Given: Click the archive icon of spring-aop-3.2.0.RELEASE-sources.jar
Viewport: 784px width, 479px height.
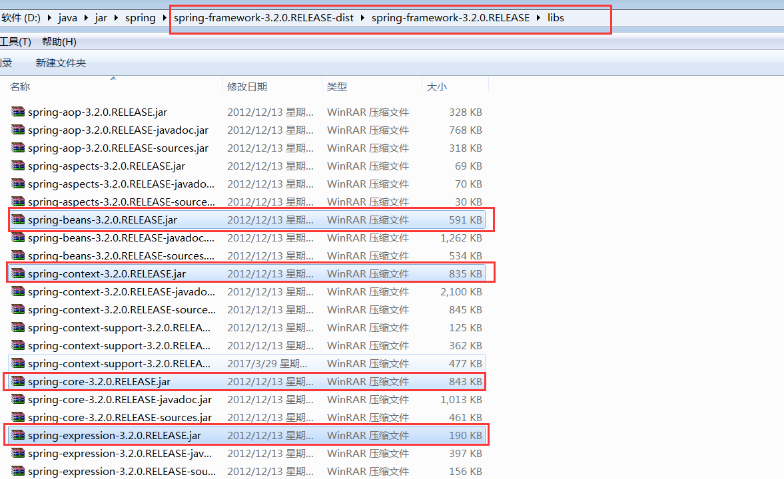Looking at the screenshot, I should point(18,147).
